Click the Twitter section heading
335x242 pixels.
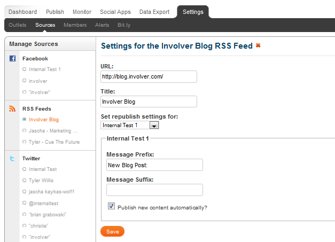[31, 159]
